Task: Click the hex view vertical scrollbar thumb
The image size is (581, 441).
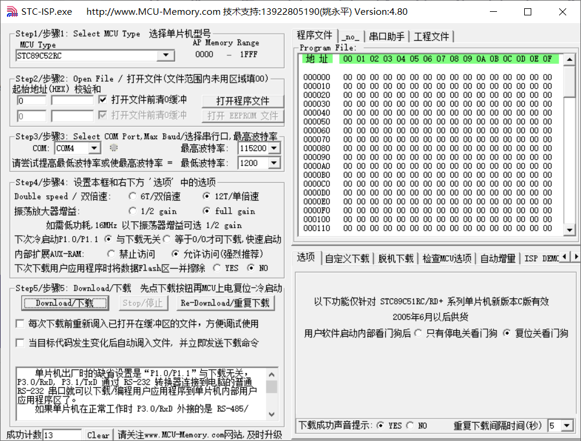Action: point(570,81)
